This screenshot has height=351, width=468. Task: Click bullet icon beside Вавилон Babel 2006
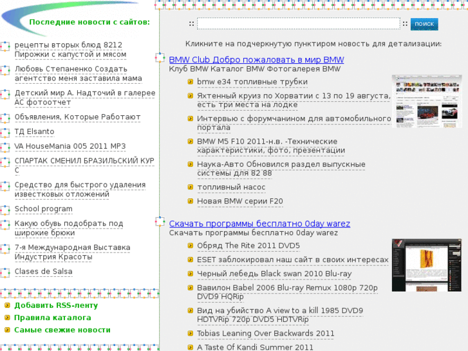tap(191, 288)
